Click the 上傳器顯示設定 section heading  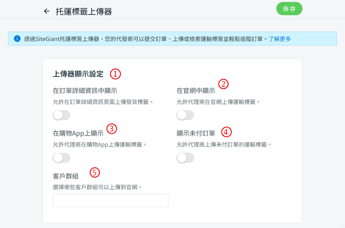coord(78,74)
